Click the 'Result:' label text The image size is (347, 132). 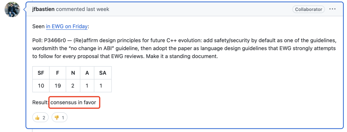pyautogui.click(x=41, y=102)
